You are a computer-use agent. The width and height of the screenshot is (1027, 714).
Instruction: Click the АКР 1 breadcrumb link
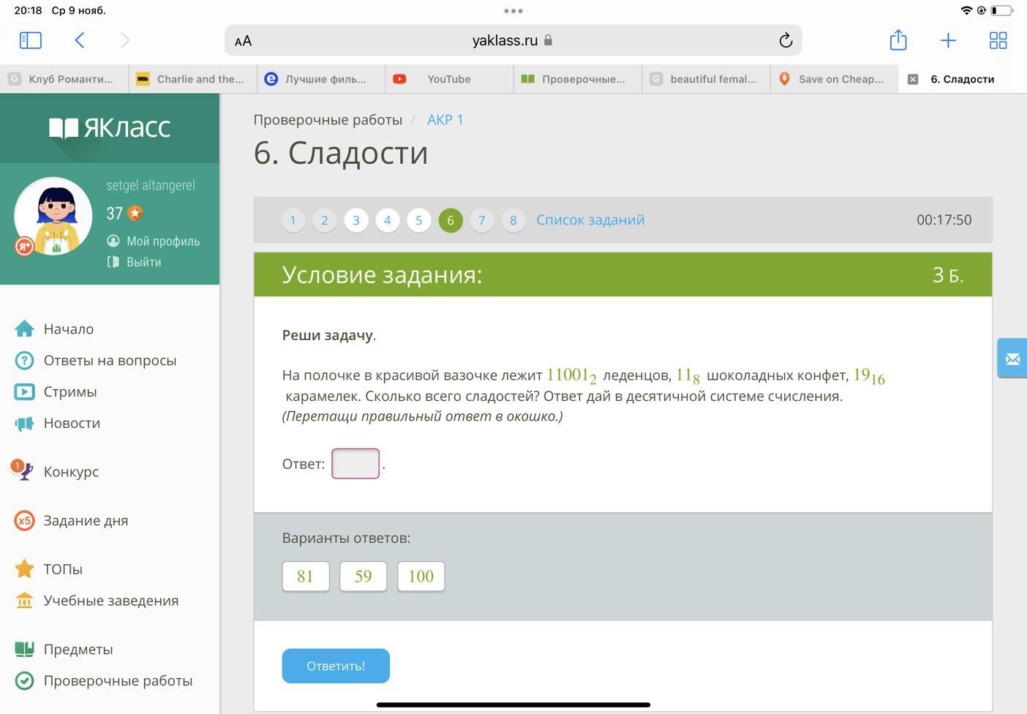click(x=445, y=120)
